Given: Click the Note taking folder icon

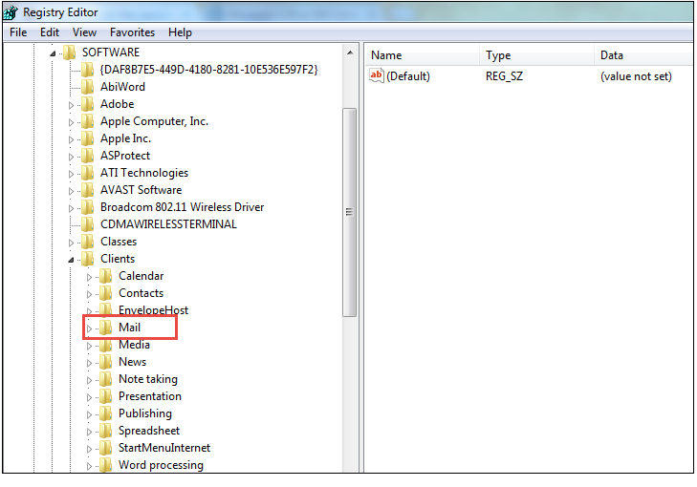Looking at the screenshot, I should click(106, 379).
